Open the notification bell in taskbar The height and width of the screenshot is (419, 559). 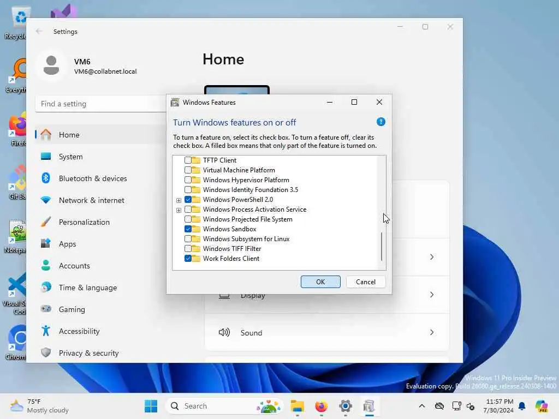pos(522,406)
